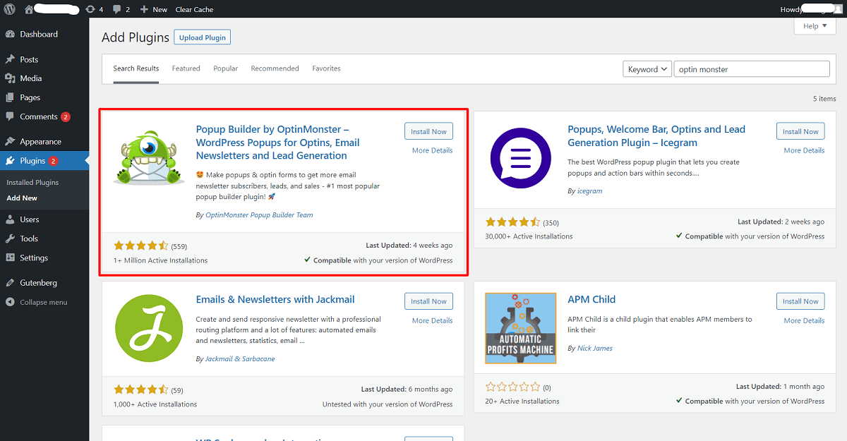Click the Users icon in sidebar
Image resolution: width=847 pixels, height=441 pixels.
pyautogui.click(x=10, y=219)
